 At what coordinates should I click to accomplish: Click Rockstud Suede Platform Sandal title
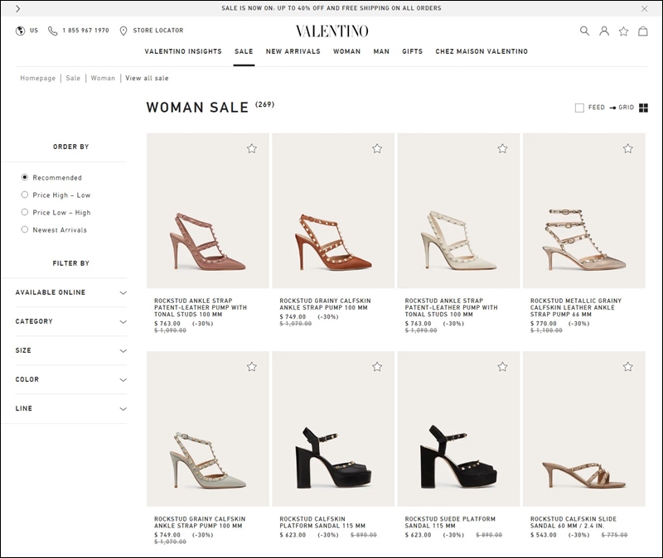point(450,522)
